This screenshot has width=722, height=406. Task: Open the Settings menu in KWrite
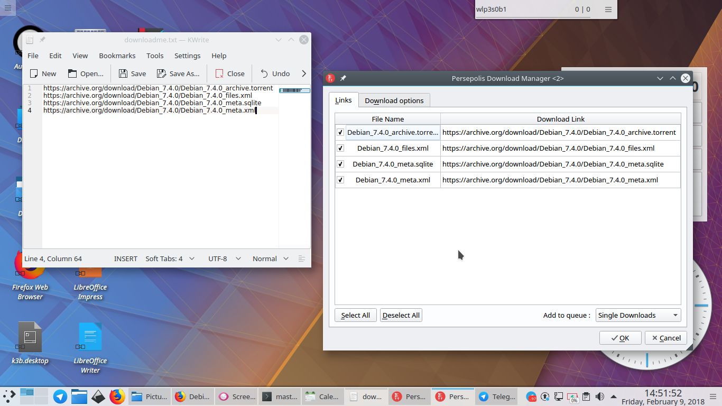(x=188, y=56)
